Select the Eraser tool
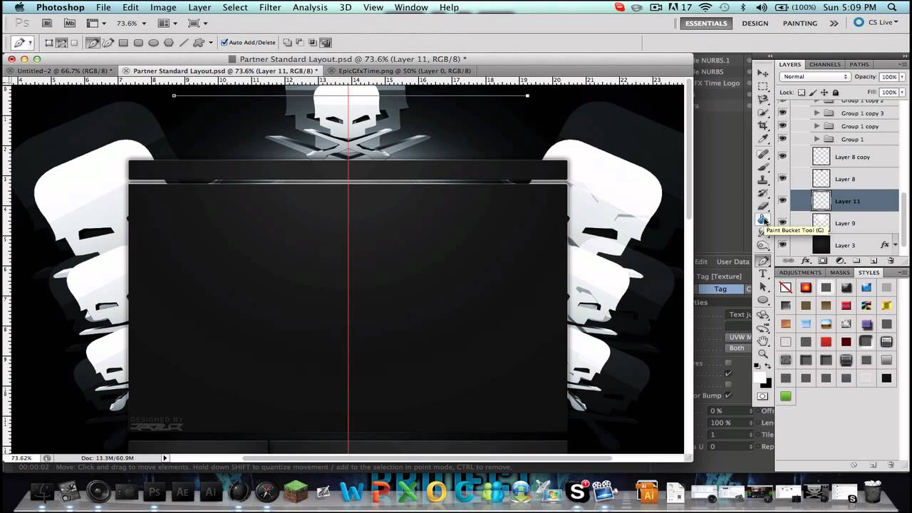Image resolution: width=912 pixels, height=513 pixels. 763,206
